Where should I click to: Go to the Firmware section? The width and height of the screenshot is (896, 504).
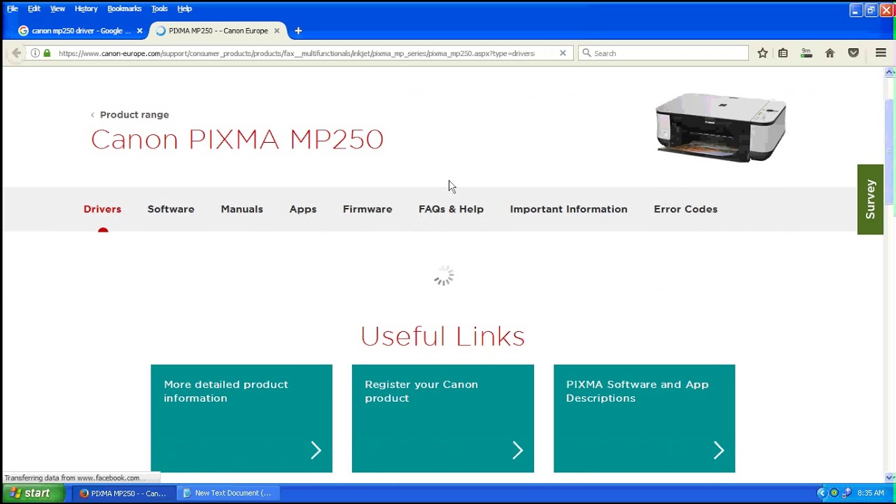click(367, 209)
